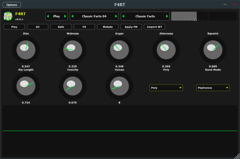
Task: Go to previous mode with left arrow beside Play
Action: tap(48, 16)
